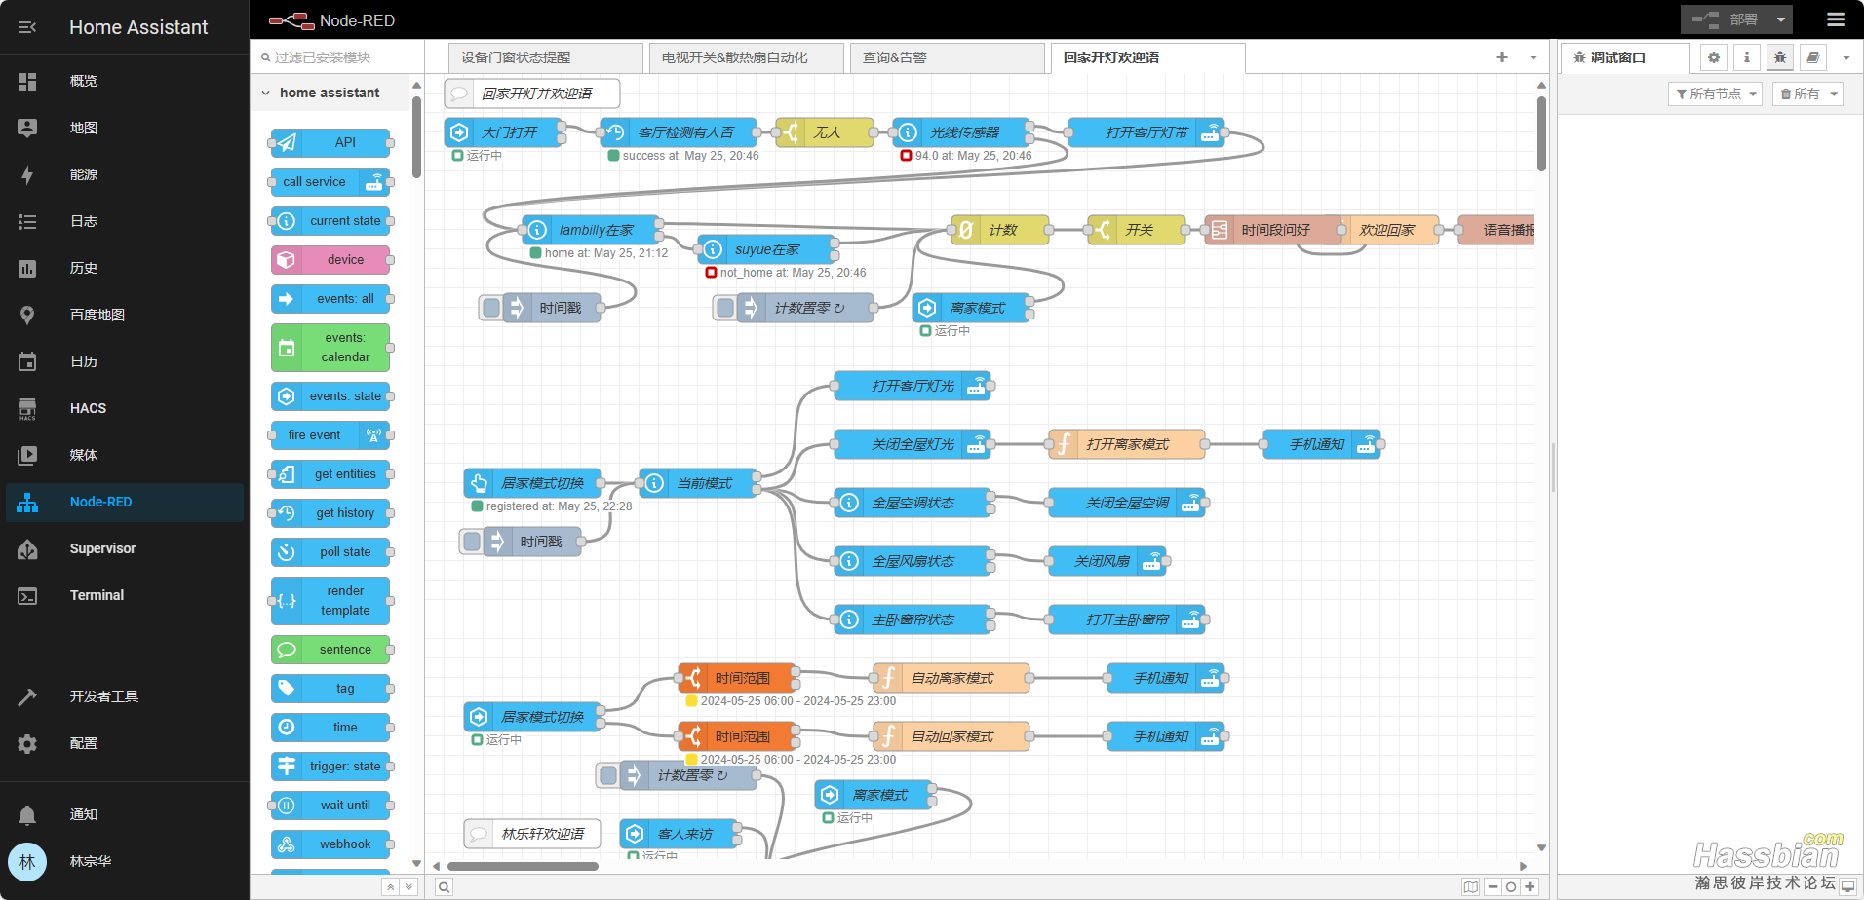Toggle the navigator map view
The image size is (1864, 900).
1471,886
